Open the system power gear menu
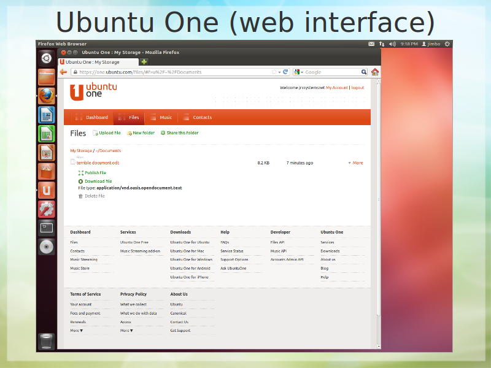Image resolution: width=491 pixels, height=368 pixels. pos(447,44)
